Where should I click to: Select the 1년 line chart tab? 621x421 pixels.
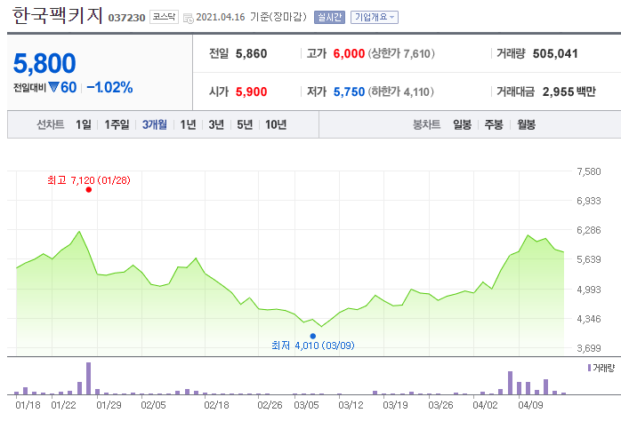188,125
